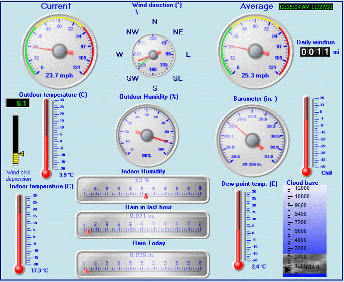Image resolution: width=344 pixels, height=282 pixels.
Task: Click the Current heading
Action: (x=56, y=6)
